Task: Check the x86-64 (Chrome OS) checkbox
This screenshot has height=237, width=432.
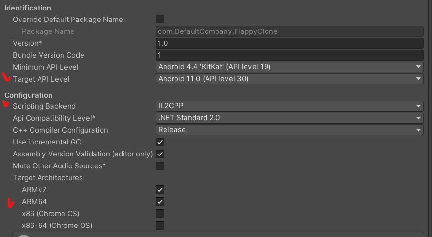Action: [160, 226]
